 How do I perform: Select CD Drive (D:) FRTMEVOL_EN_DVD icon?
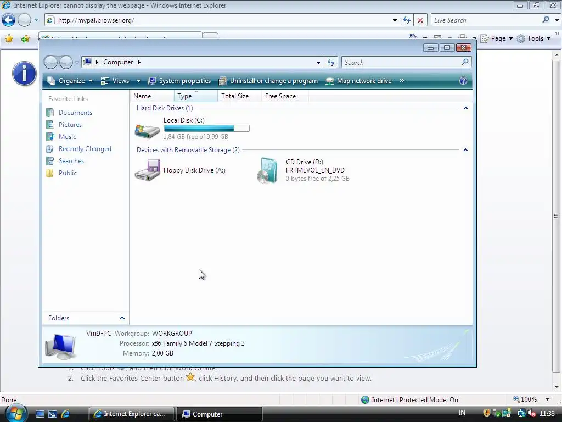click(267, 170)
